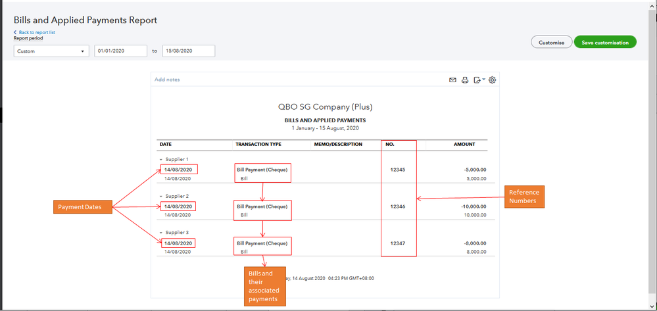Open report settings gear icon
This screenshot has width=657, height=311.
pos(492,80)
